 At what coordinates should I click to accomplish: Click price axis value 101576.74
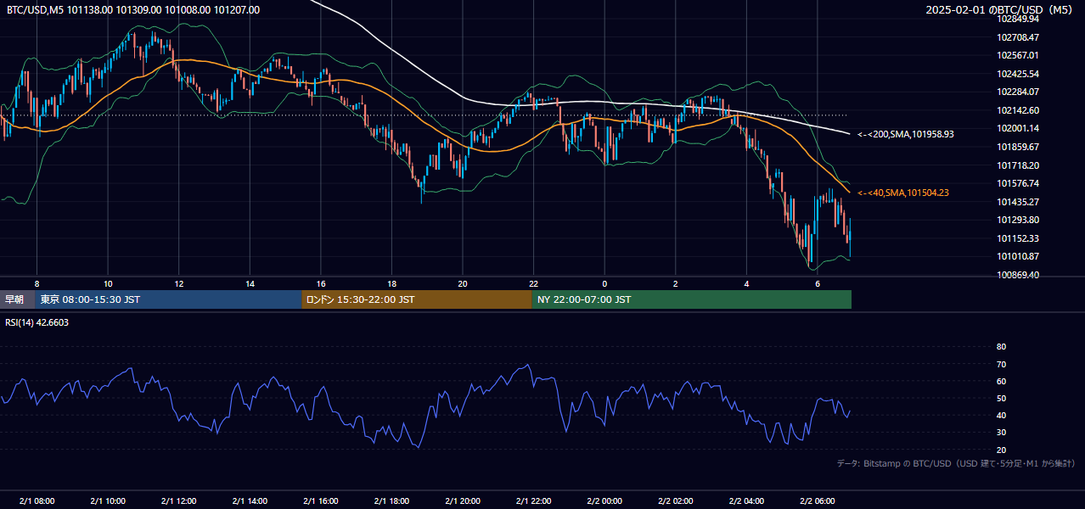(x=1018, y=183)
